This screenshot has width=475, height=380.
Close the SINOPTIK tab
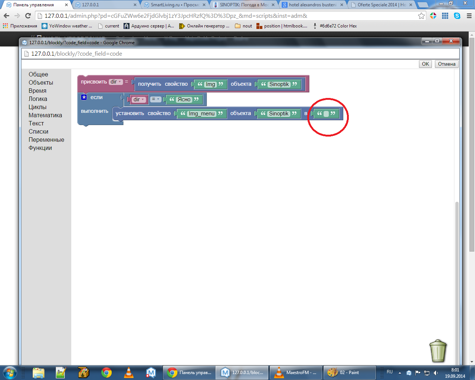(x=273, y=5)
